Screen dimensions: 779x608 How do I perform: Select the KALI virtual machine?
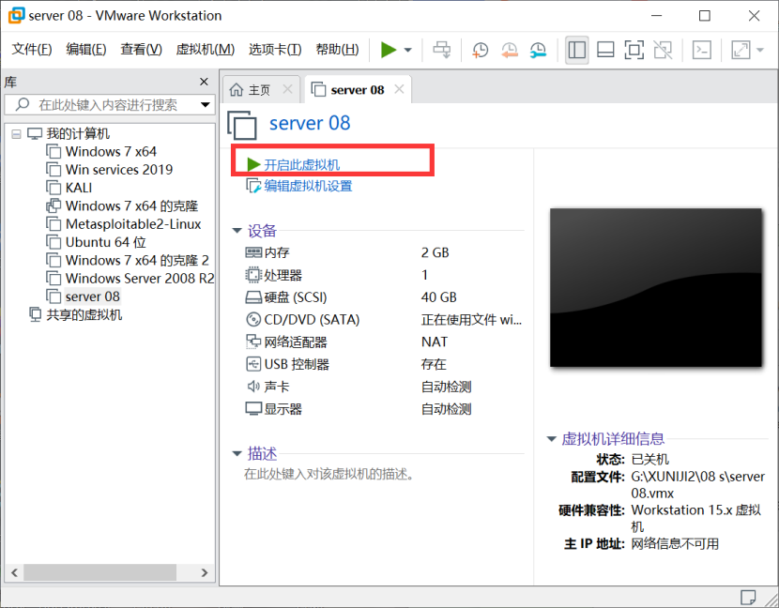79,188
